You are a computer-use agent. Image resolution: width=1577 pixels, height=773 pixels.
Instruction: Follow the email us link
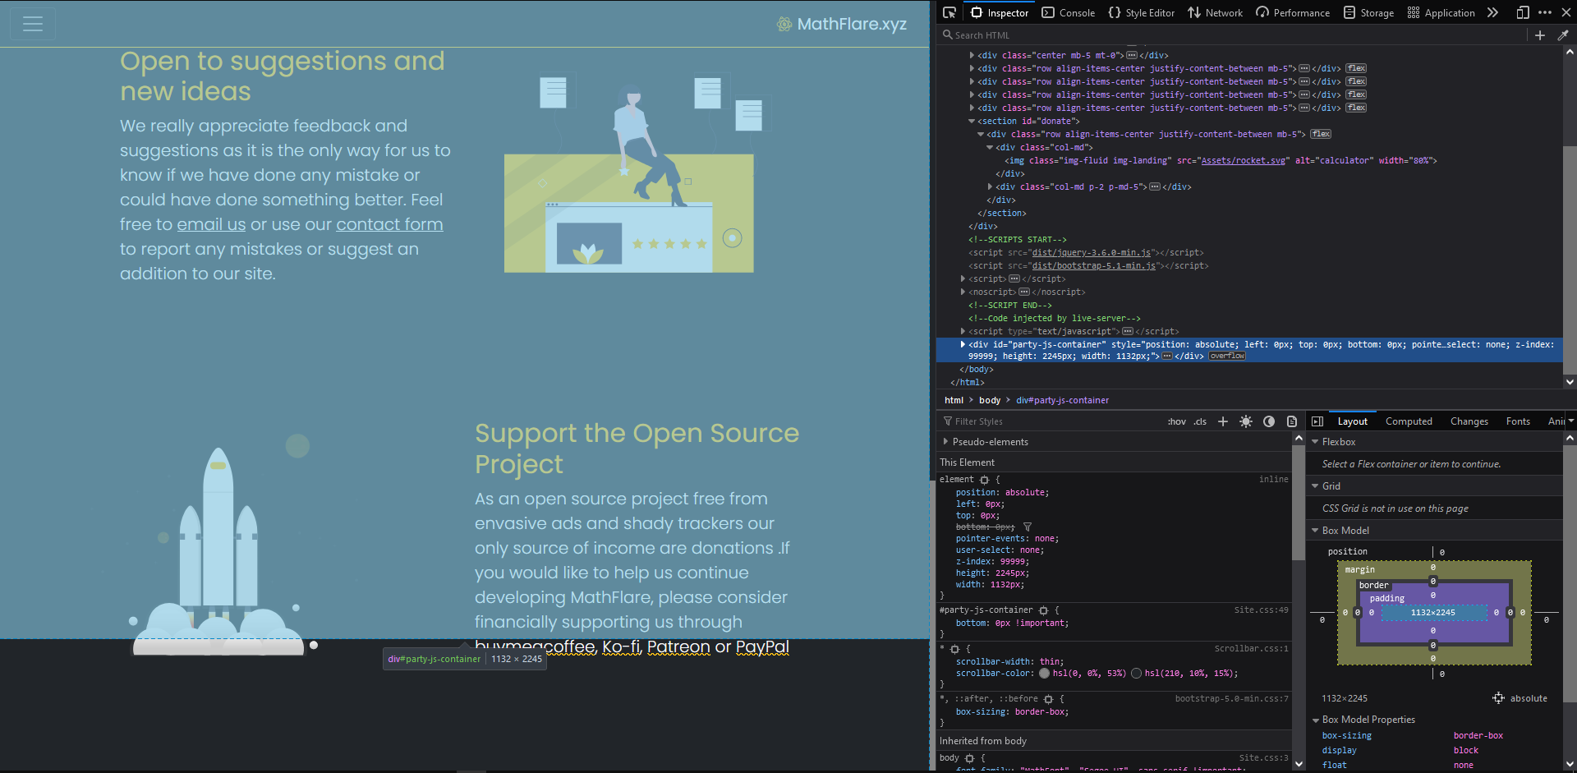(x=211, y=224)
